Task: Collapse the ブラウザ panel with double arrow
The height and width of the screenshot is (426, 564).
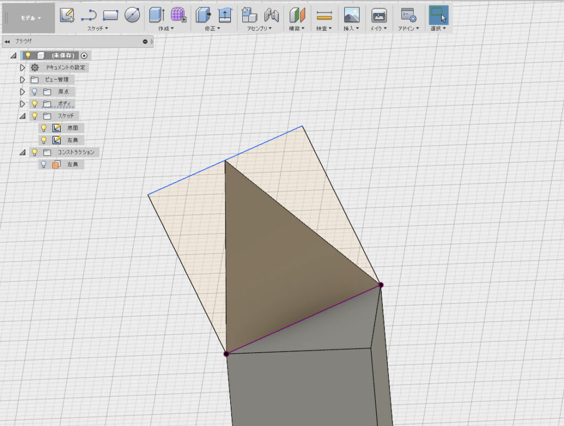Action: (x=7, y=41)
